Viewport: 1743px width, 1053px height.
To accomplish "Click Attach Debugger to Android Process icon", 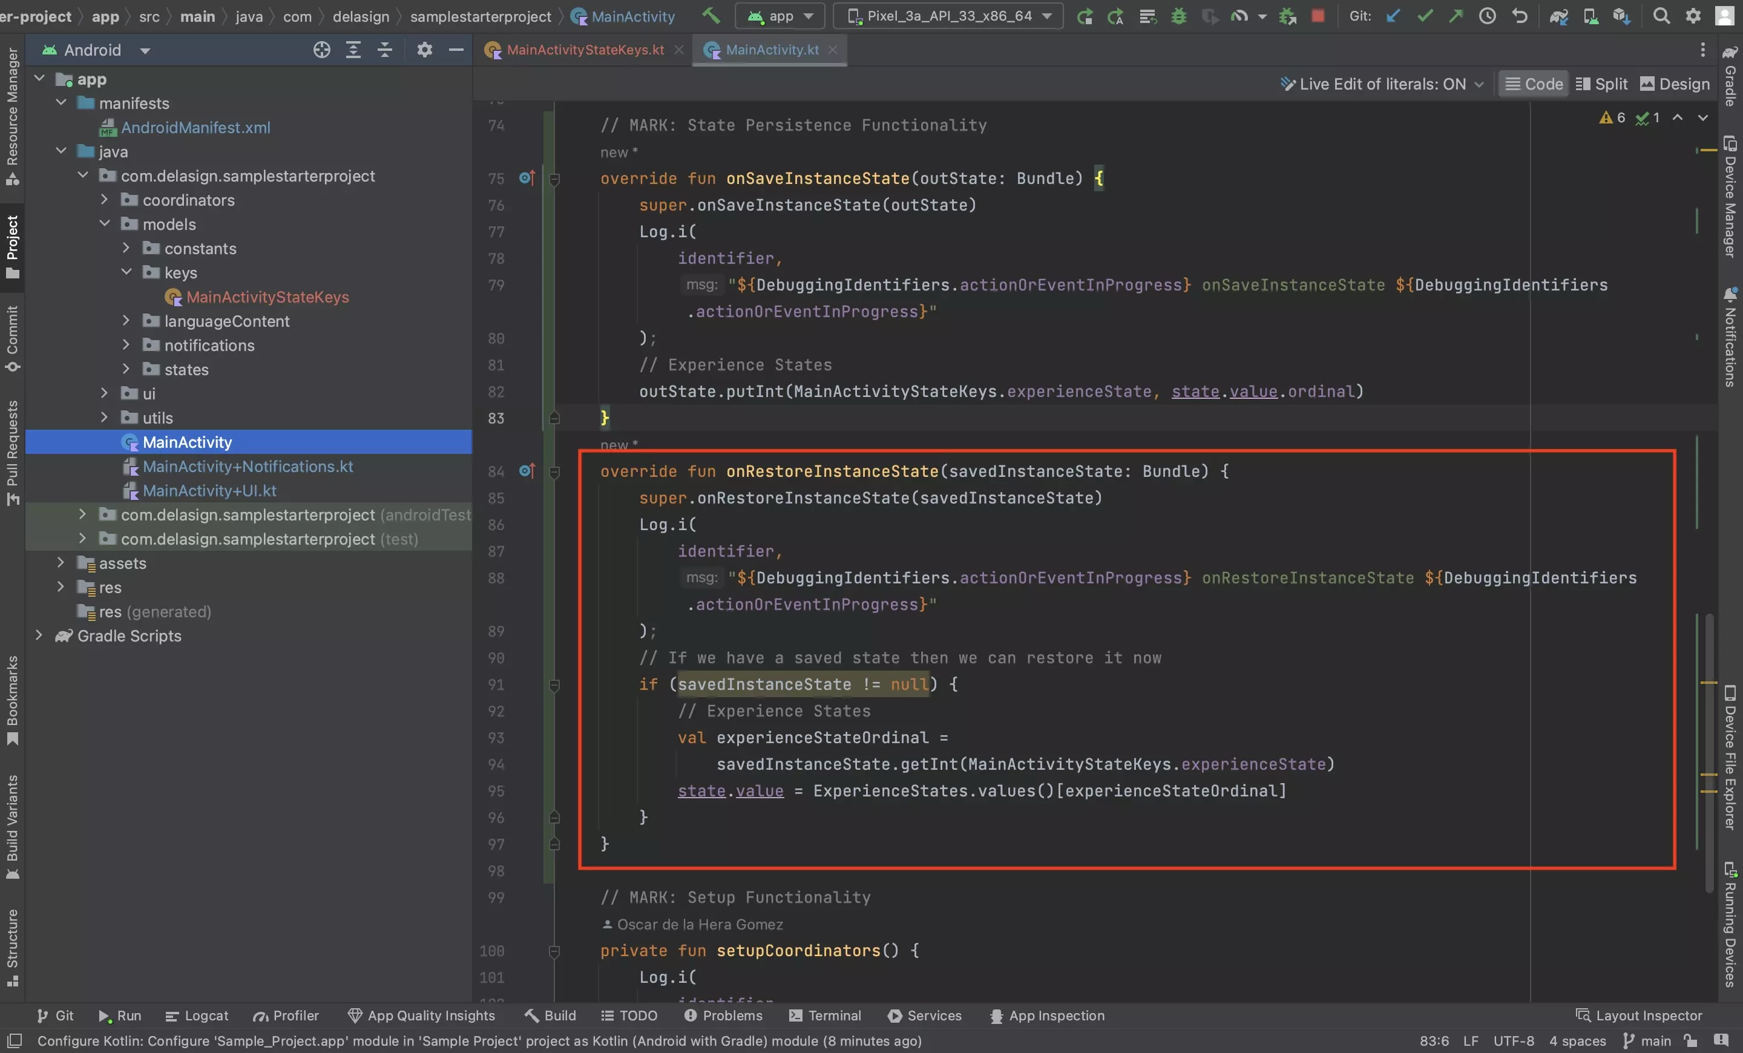I will point(1287,16).
